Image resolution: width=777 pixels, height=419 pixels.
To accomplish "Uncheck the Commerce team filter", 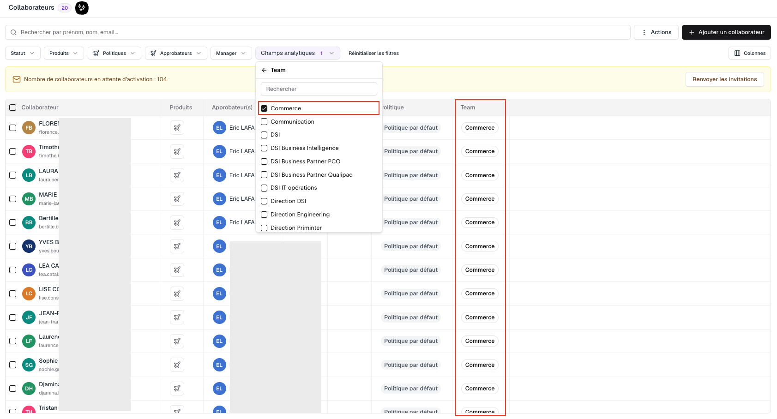I will (x=264, y=108).
